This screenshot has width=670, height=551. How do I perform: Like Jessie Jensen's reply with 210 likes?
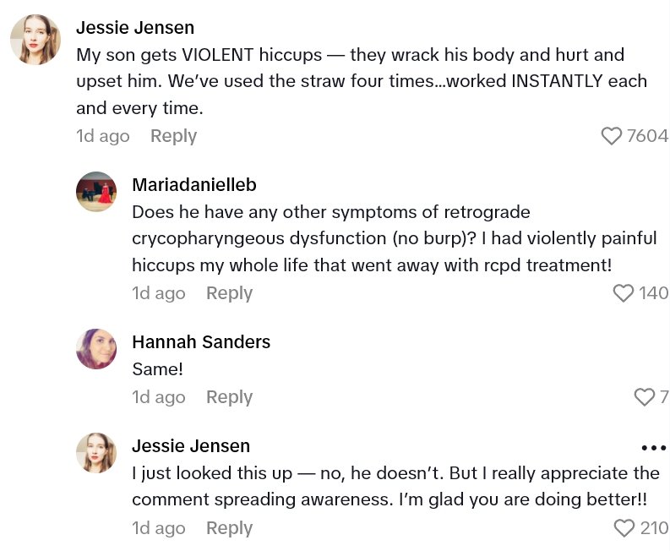pyautogui.click(x=624, y=528)
